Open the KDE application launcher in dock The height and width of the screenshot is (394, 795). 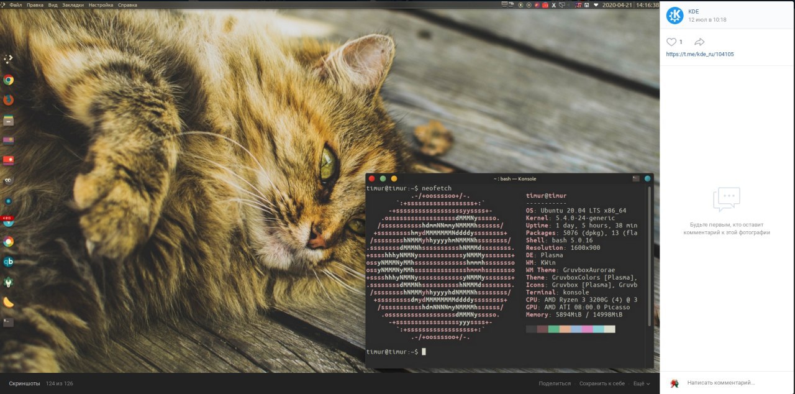pyautogui.click(x=8, y=60)
